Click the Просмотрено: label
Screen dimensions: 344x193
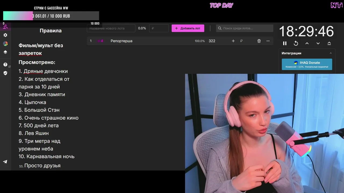(x=37, y=62)
